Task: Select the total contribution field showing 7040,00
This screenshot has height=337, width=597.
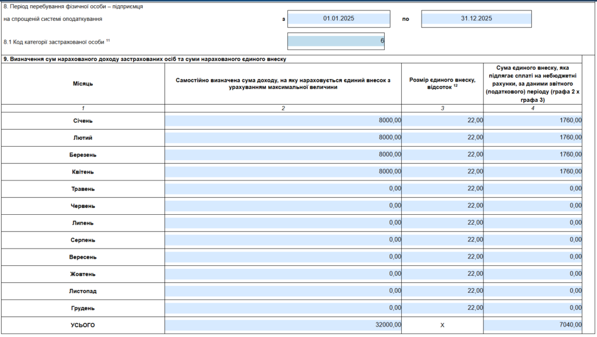Action: pyautogui.click(x=533, y=325)
